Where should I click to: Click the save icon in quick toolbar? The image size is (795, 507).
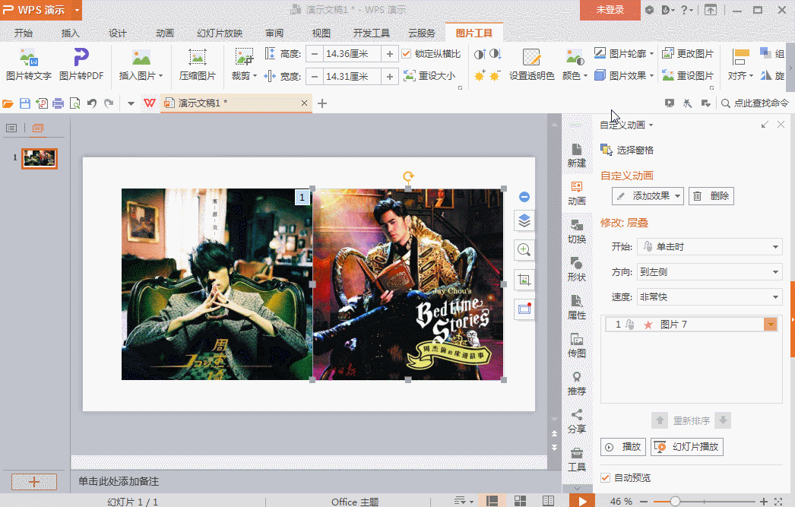click(x=25, y=103)
